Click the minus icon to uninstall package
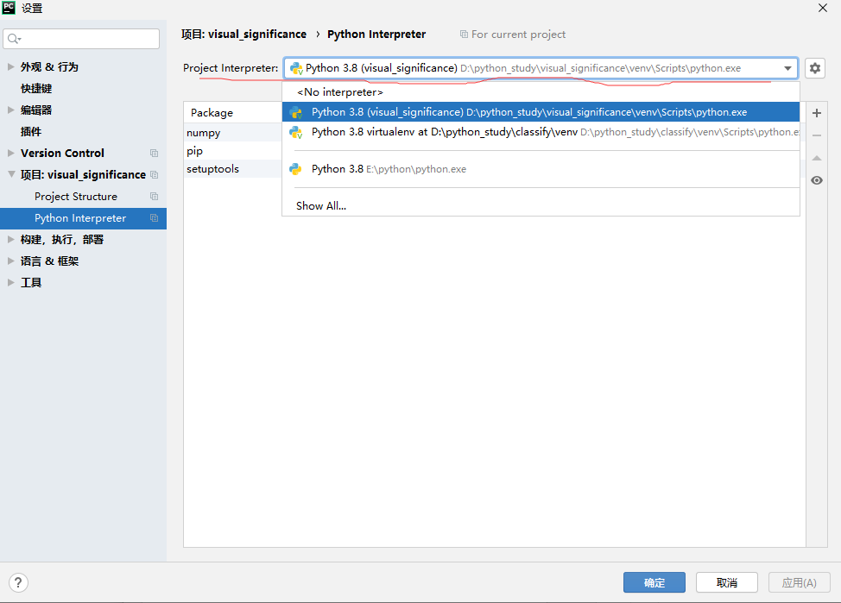The width and height of the screenshot is (841, 603). pyautogui.click(x=816, y=135)
